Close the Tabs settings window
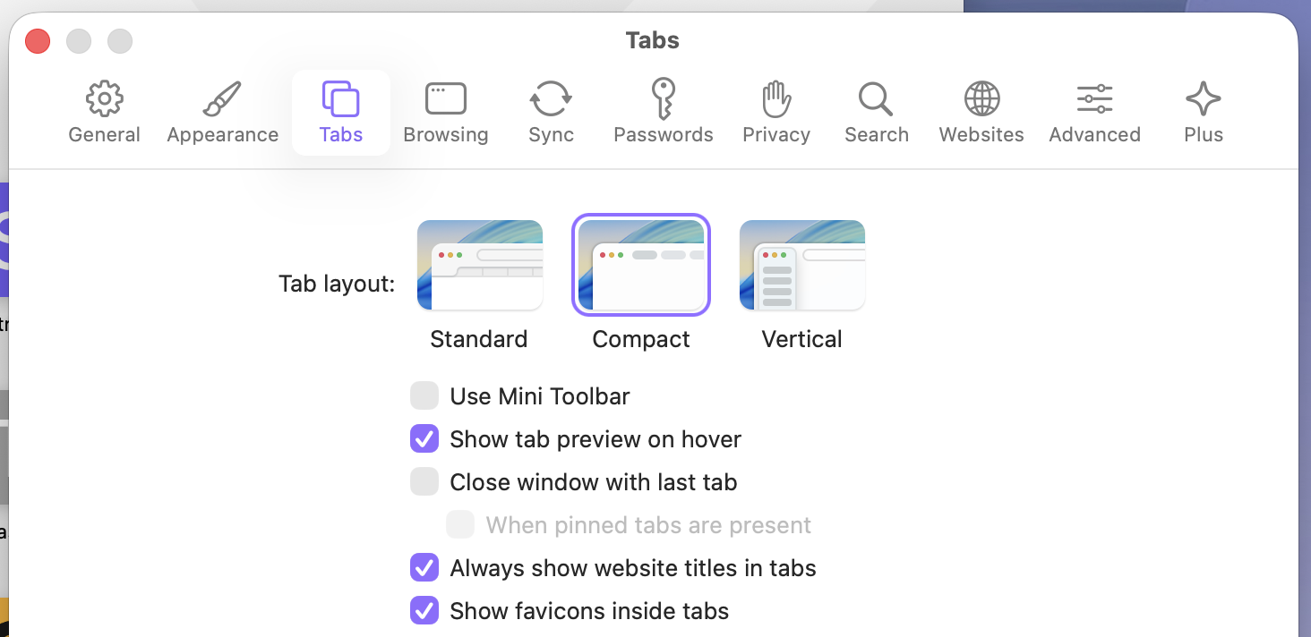 [x=38, y=41]
